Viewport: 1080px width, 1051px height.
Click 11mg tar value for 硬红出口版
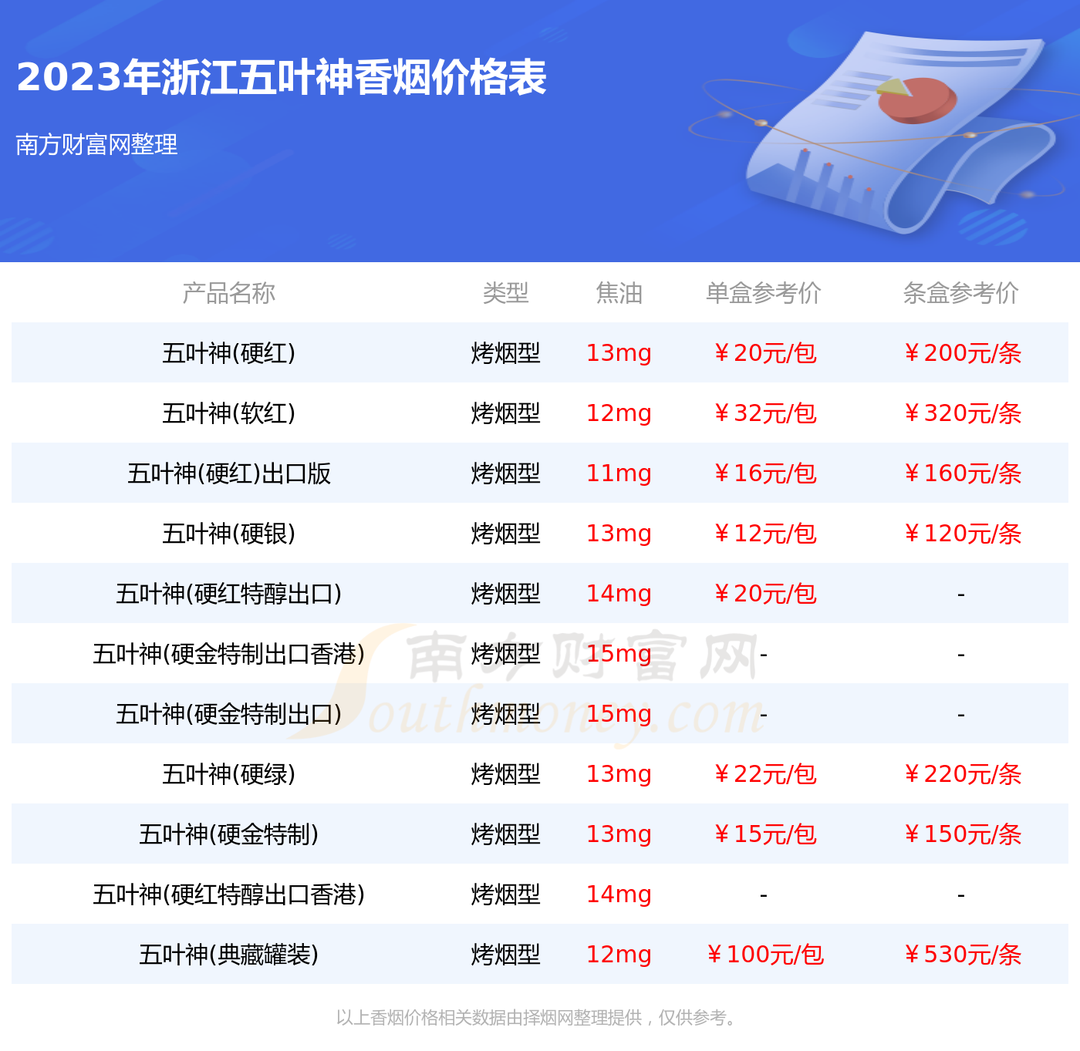tap(619, 473)
